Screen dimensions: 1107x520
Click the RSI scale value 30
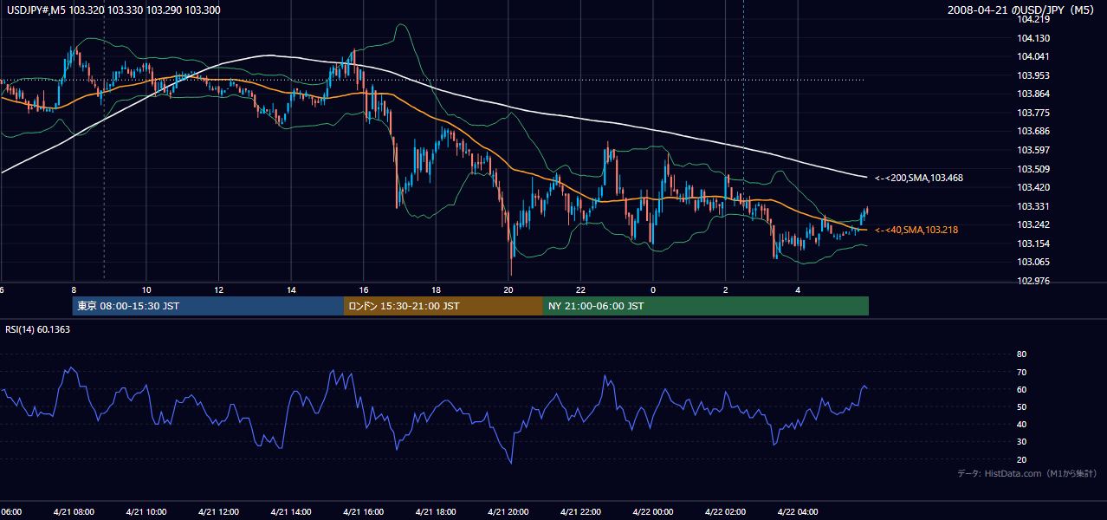(1021, 442)
